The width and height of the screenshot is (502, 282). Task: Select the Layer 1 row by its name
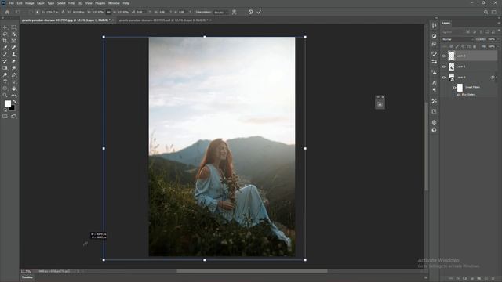pyautogui.click(x=460, y=67)
